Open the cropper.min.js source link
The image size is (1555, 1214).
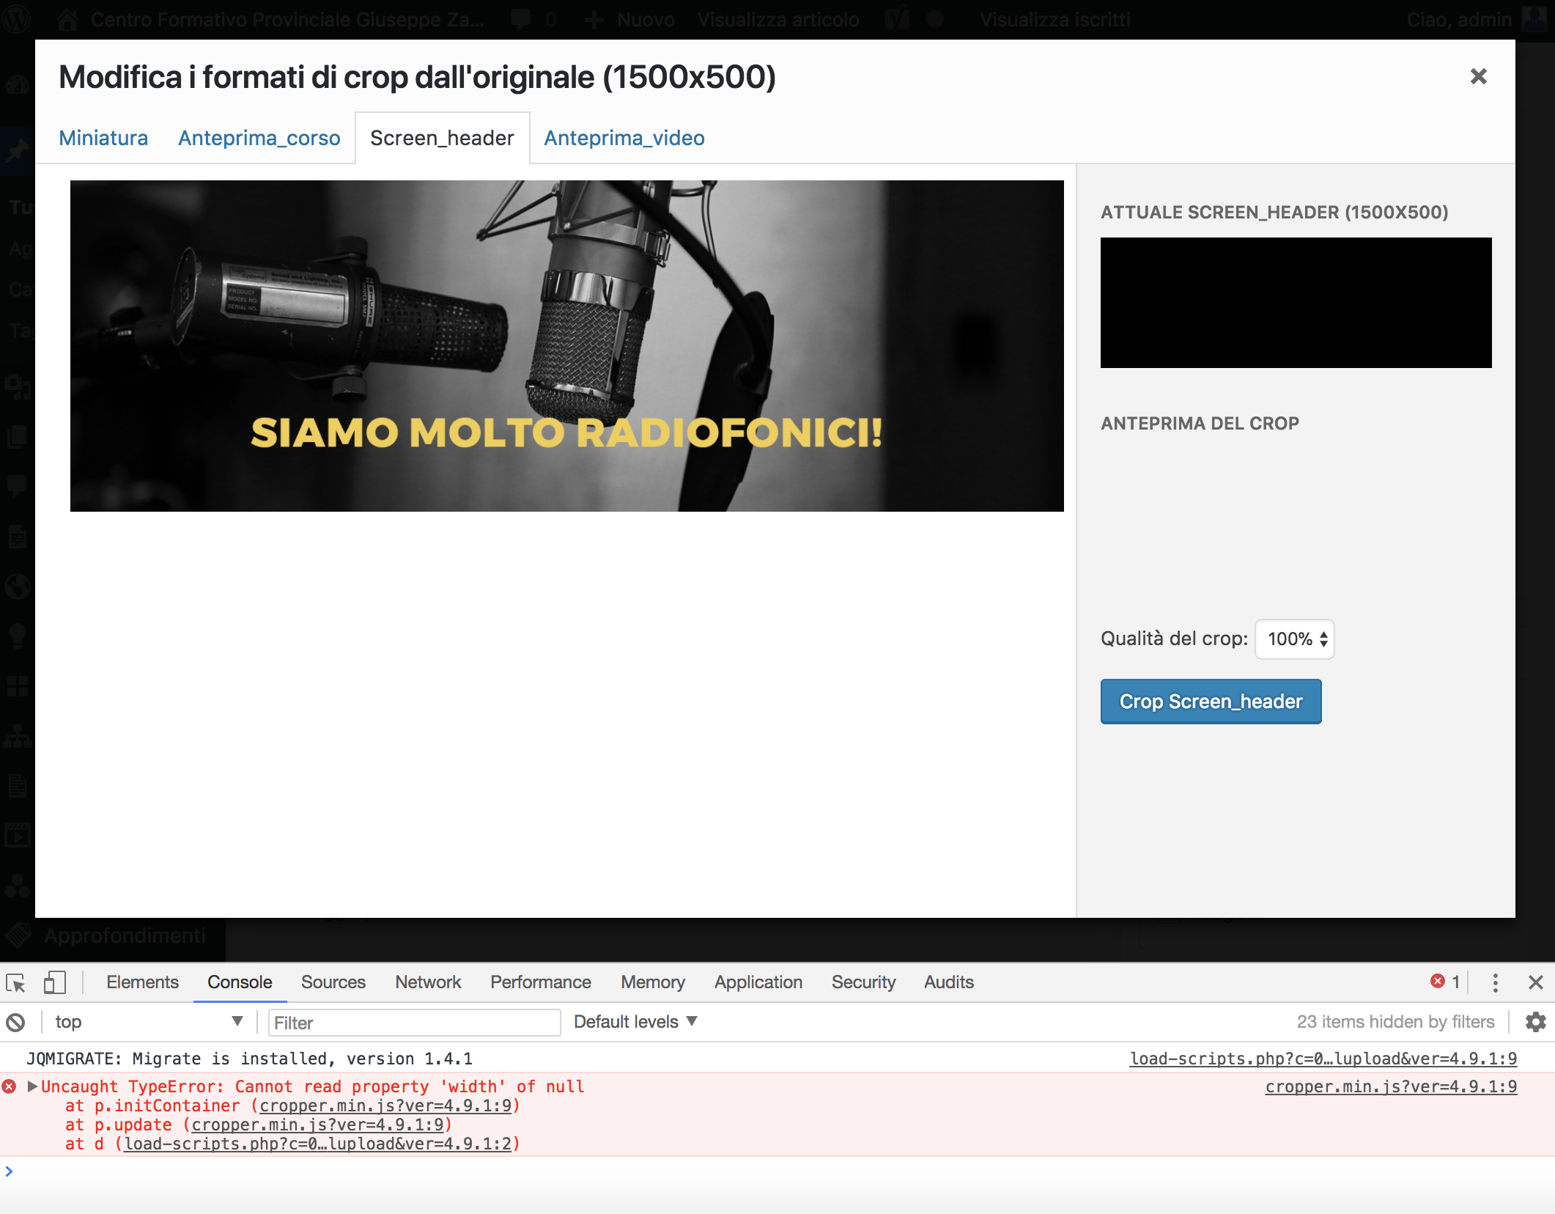(x=1391, y=1087)
